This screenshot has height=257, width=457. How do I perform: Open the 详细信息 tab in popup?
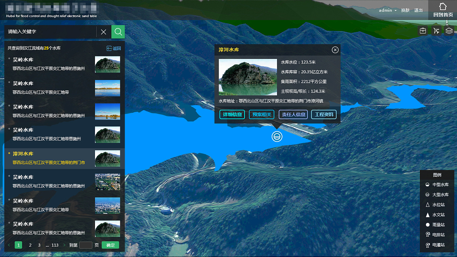click(x=232, y=115)
